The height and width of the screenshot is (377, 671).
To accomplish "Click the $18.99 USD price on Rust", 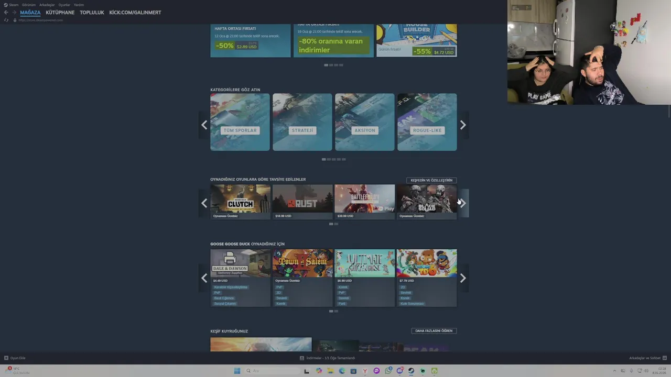I will point(284,216).
